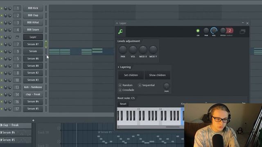The image size is (262, 147).
Task: Select the 808 Snare channel button
Action: [x=33, y=30]
